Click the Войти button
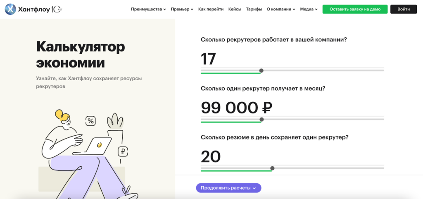The width and height of the screenshot is (423, 199). click(404, 9)
